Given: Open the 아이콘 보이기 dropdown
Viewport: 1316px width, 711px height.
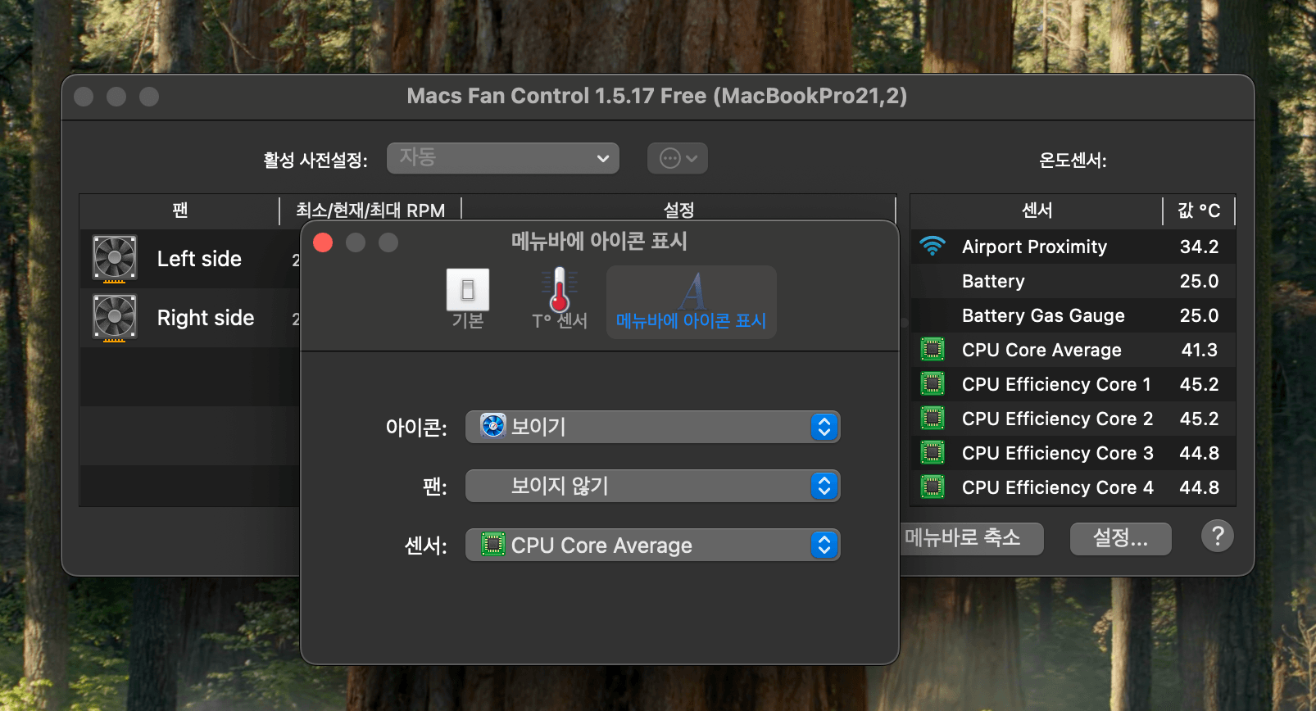Looking at the screenshot, I should 653,427.
